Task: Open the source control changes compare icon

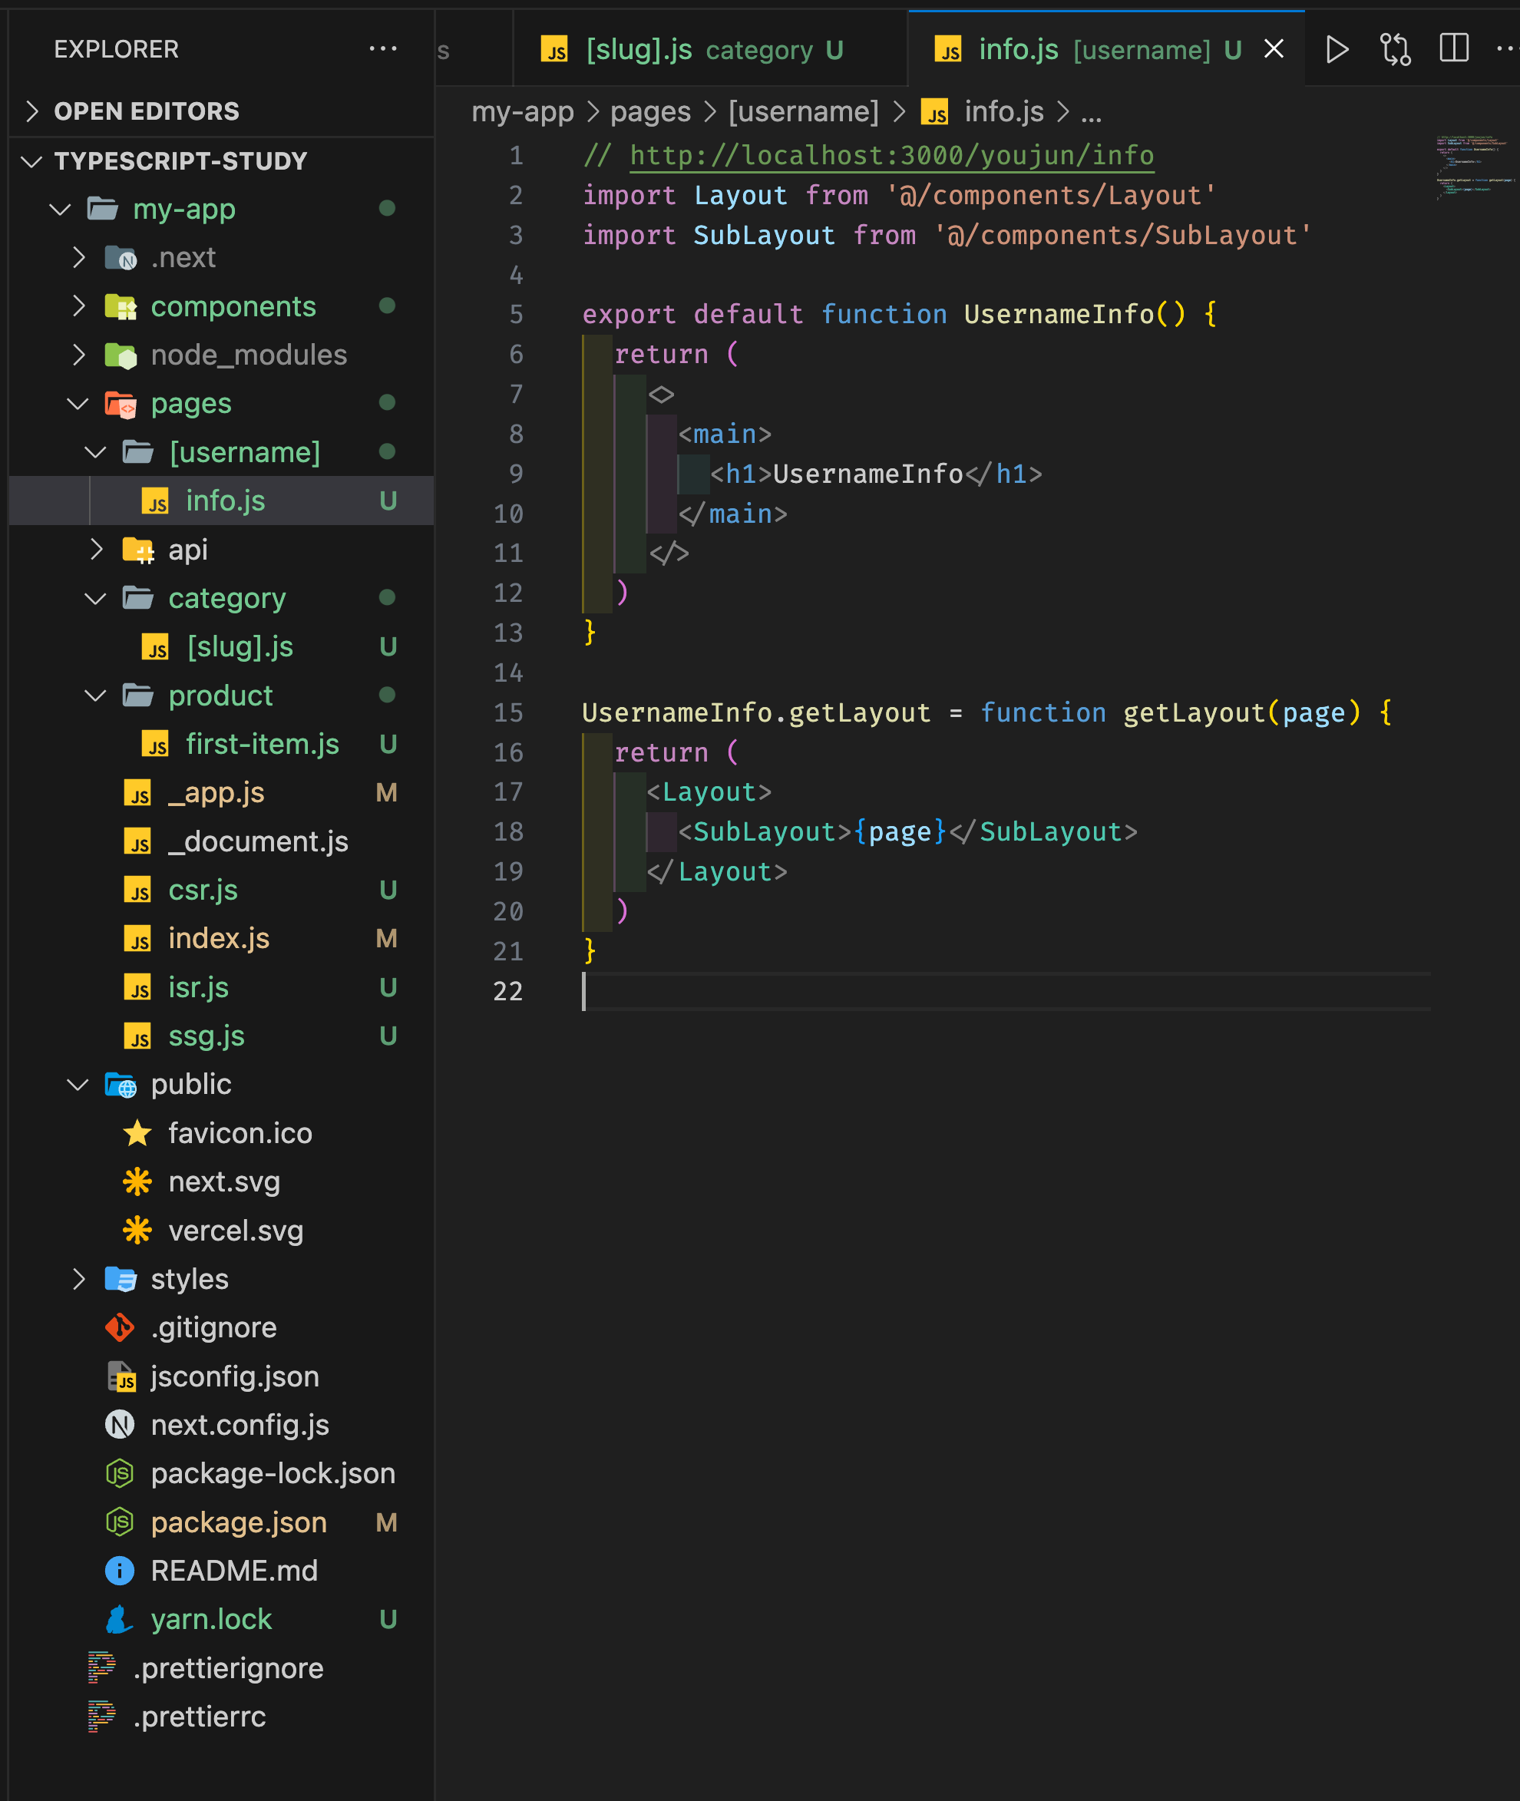Action: (1395, 50)
